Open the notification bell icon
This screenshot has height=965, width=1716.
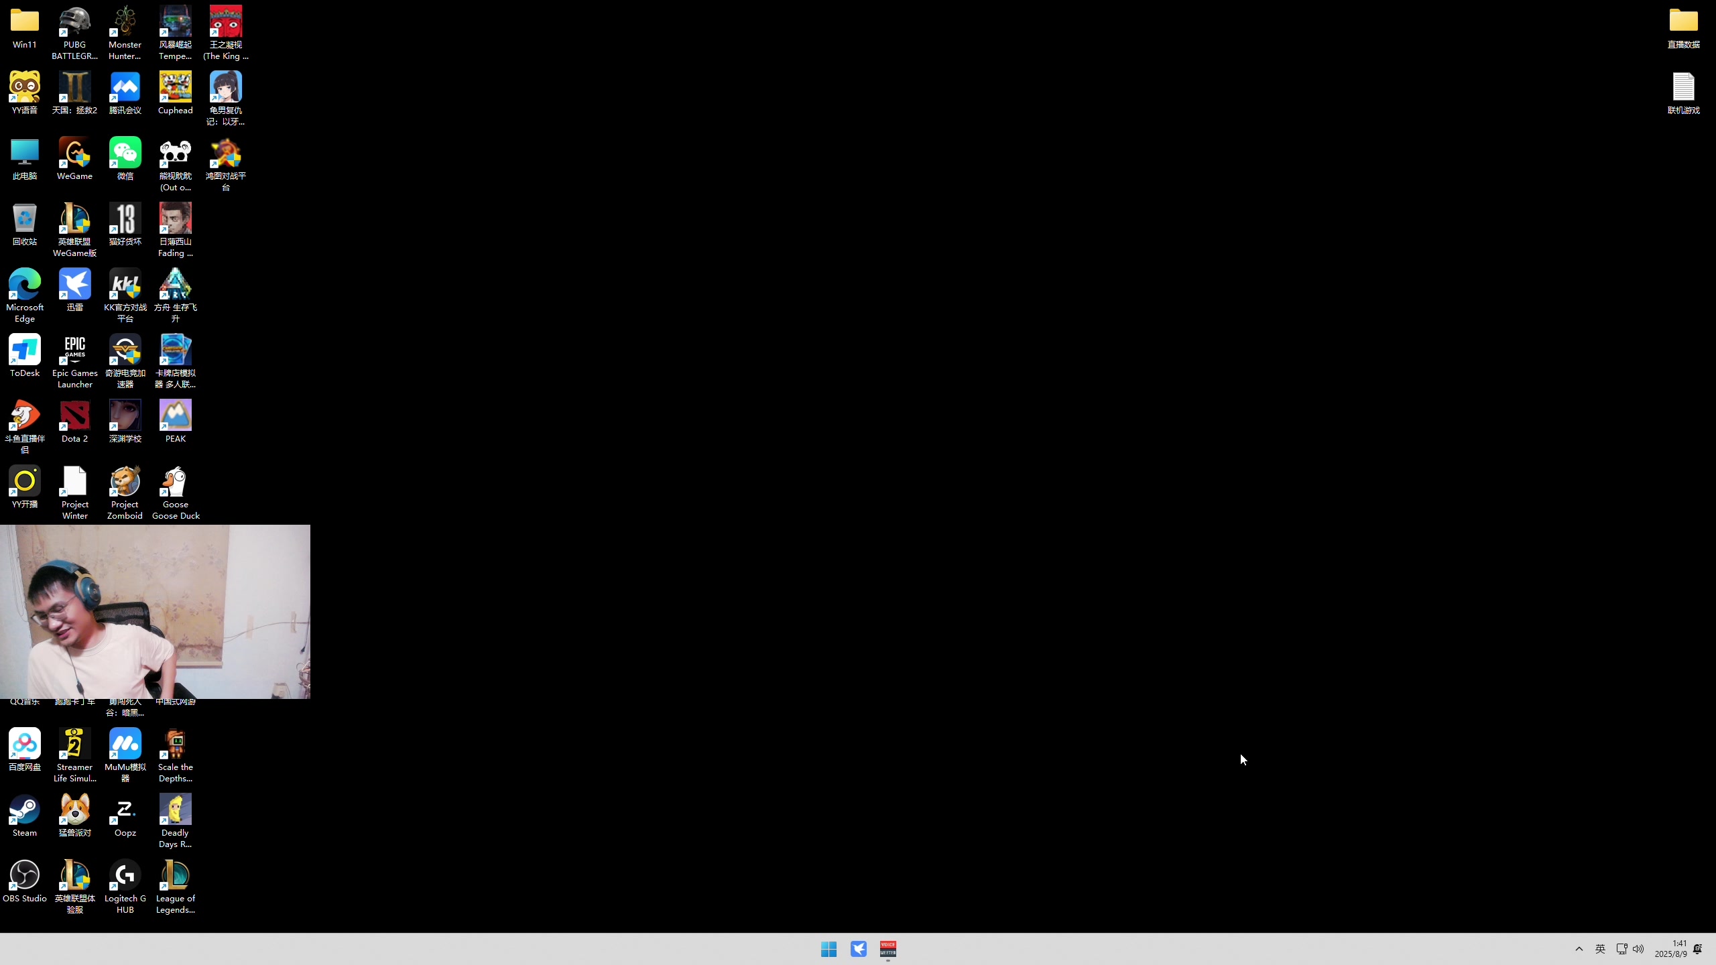coord(1697,949)
